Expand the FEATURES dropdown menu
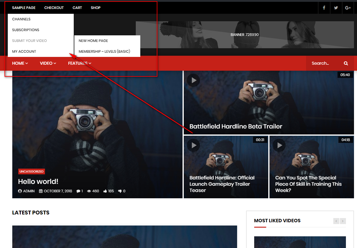The width and height of the screenshot is (357, 248). pos(79,63)
